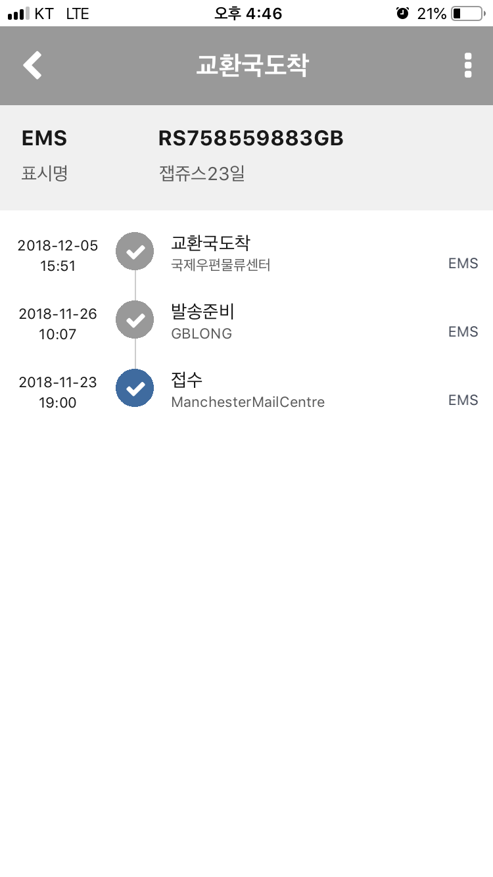Tap the 2018-12-05 15:51 timestamp
Image resolution: width=493 pixels, height=877 pixels.
(x=58, y=256)
